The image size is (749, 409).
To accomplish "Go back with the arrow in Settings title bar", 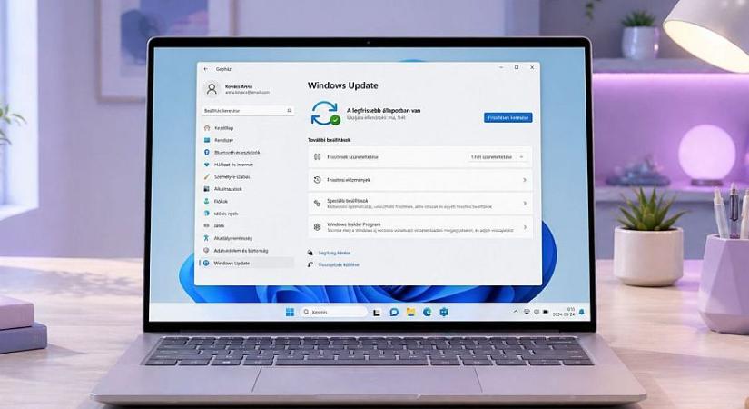I will coord(206,69).
